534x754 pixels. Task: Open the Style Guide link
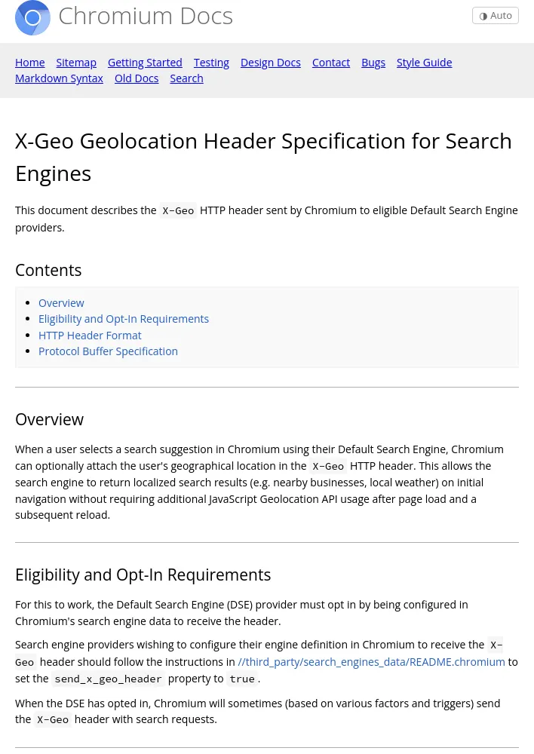pos(425,63)
